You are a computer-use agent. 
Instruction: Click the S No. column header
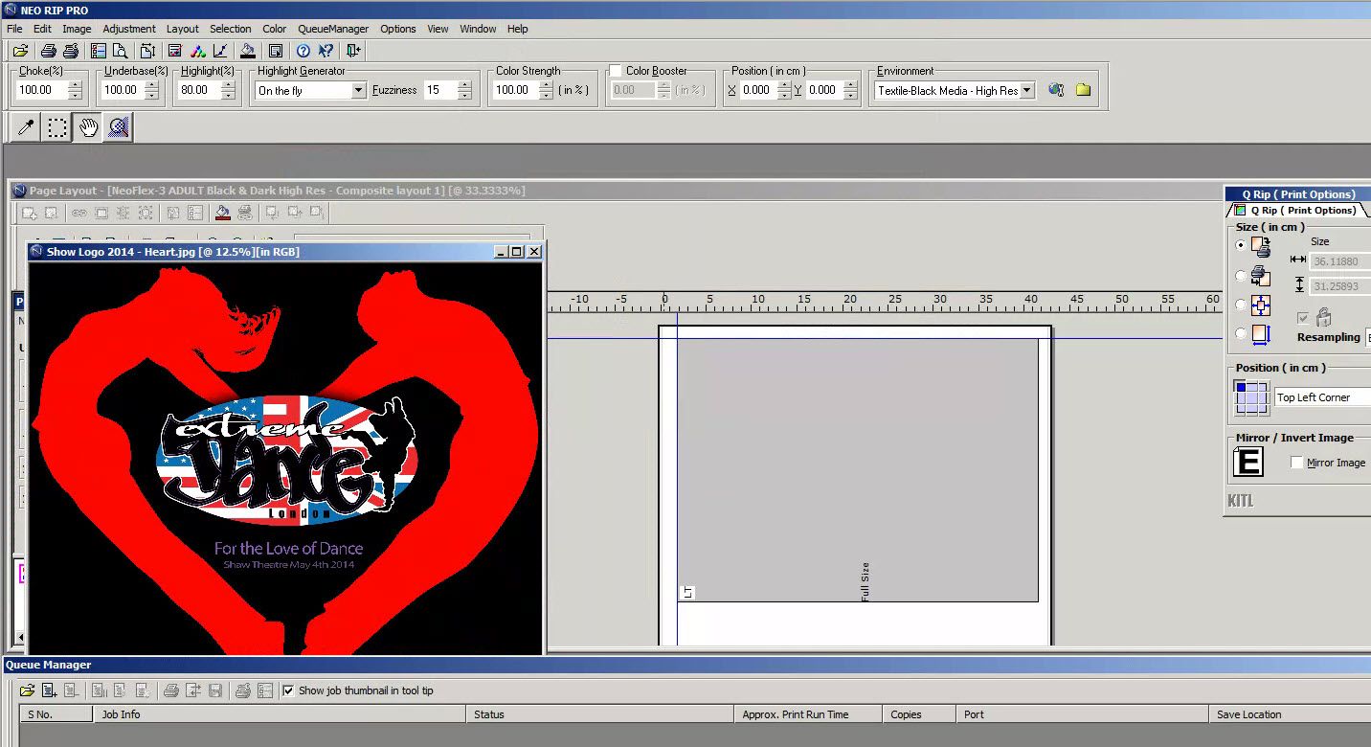(x=57, y=714)
